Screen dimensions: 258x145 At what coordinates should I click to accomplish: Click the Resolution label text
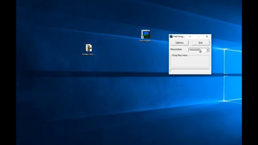(x=176, y=49)
